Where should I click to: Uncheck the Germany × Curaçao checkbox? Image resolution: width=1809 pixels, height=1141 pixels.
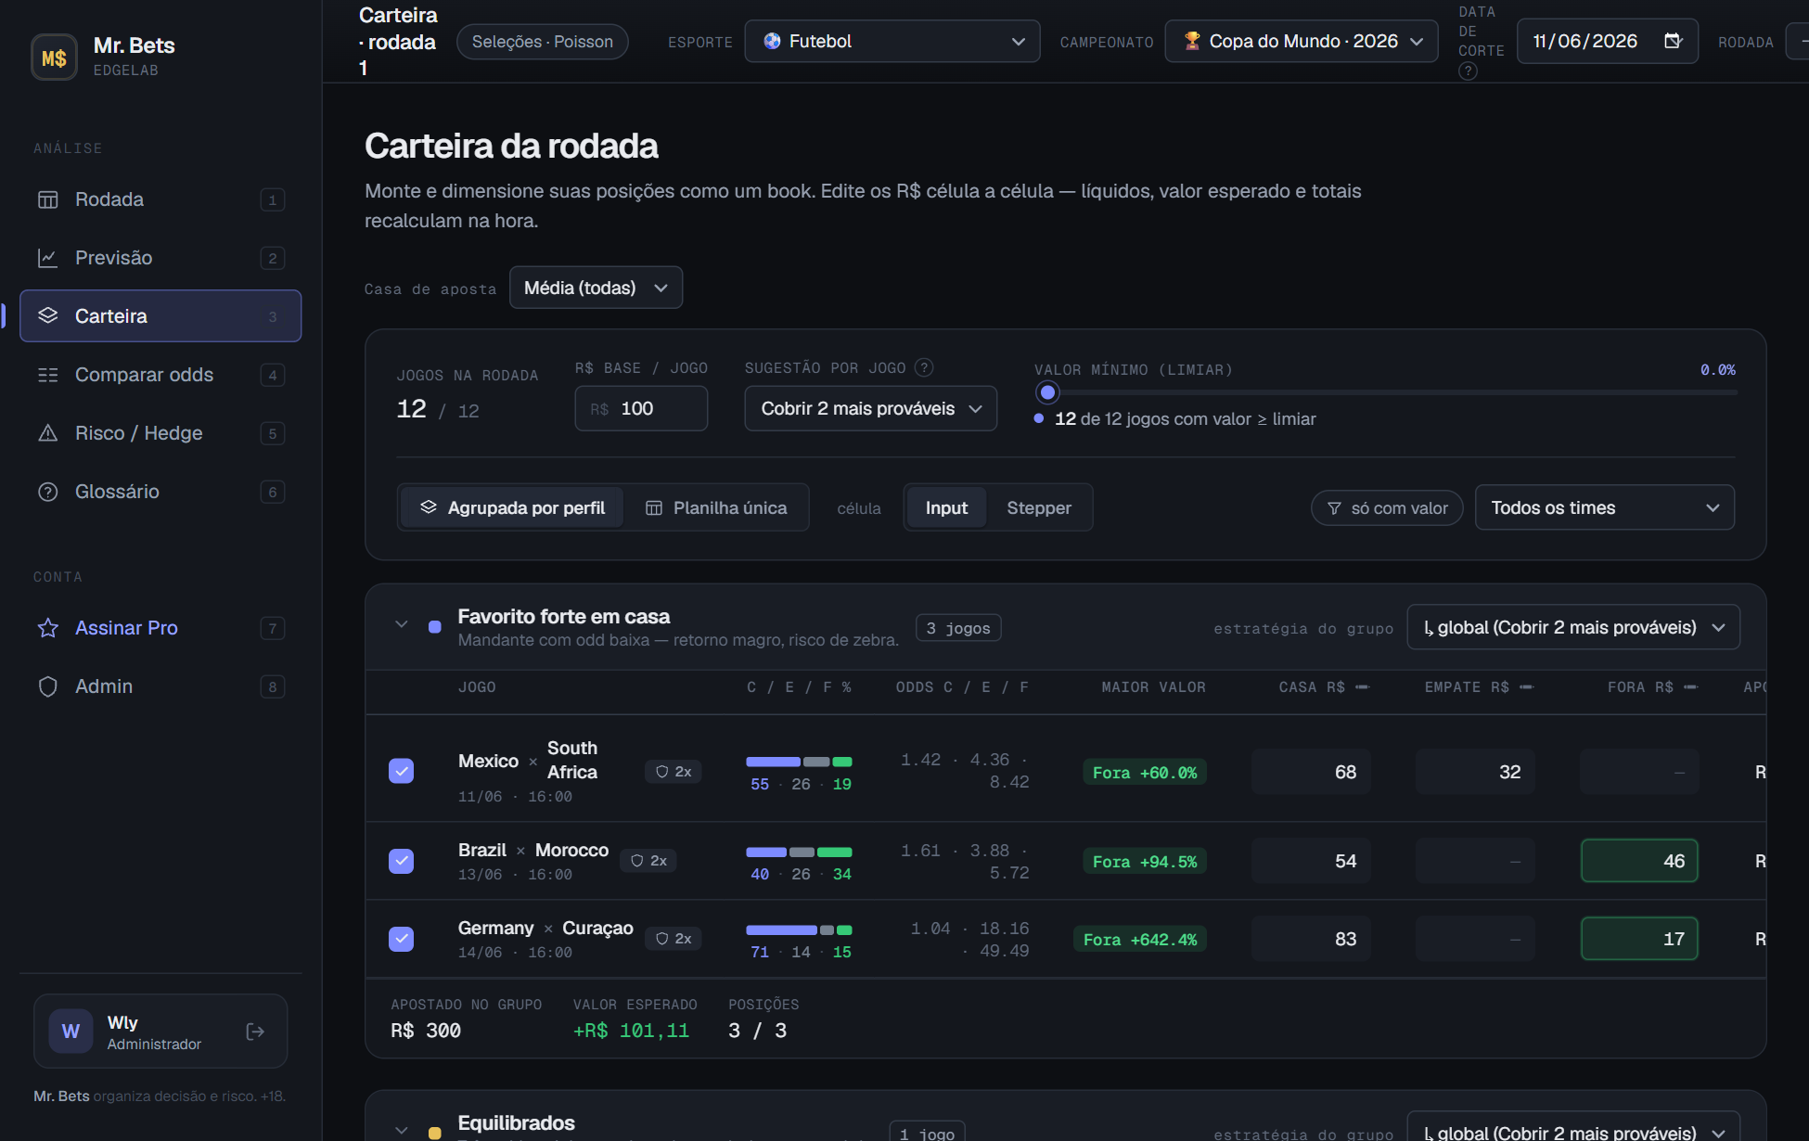coord(401,939)
